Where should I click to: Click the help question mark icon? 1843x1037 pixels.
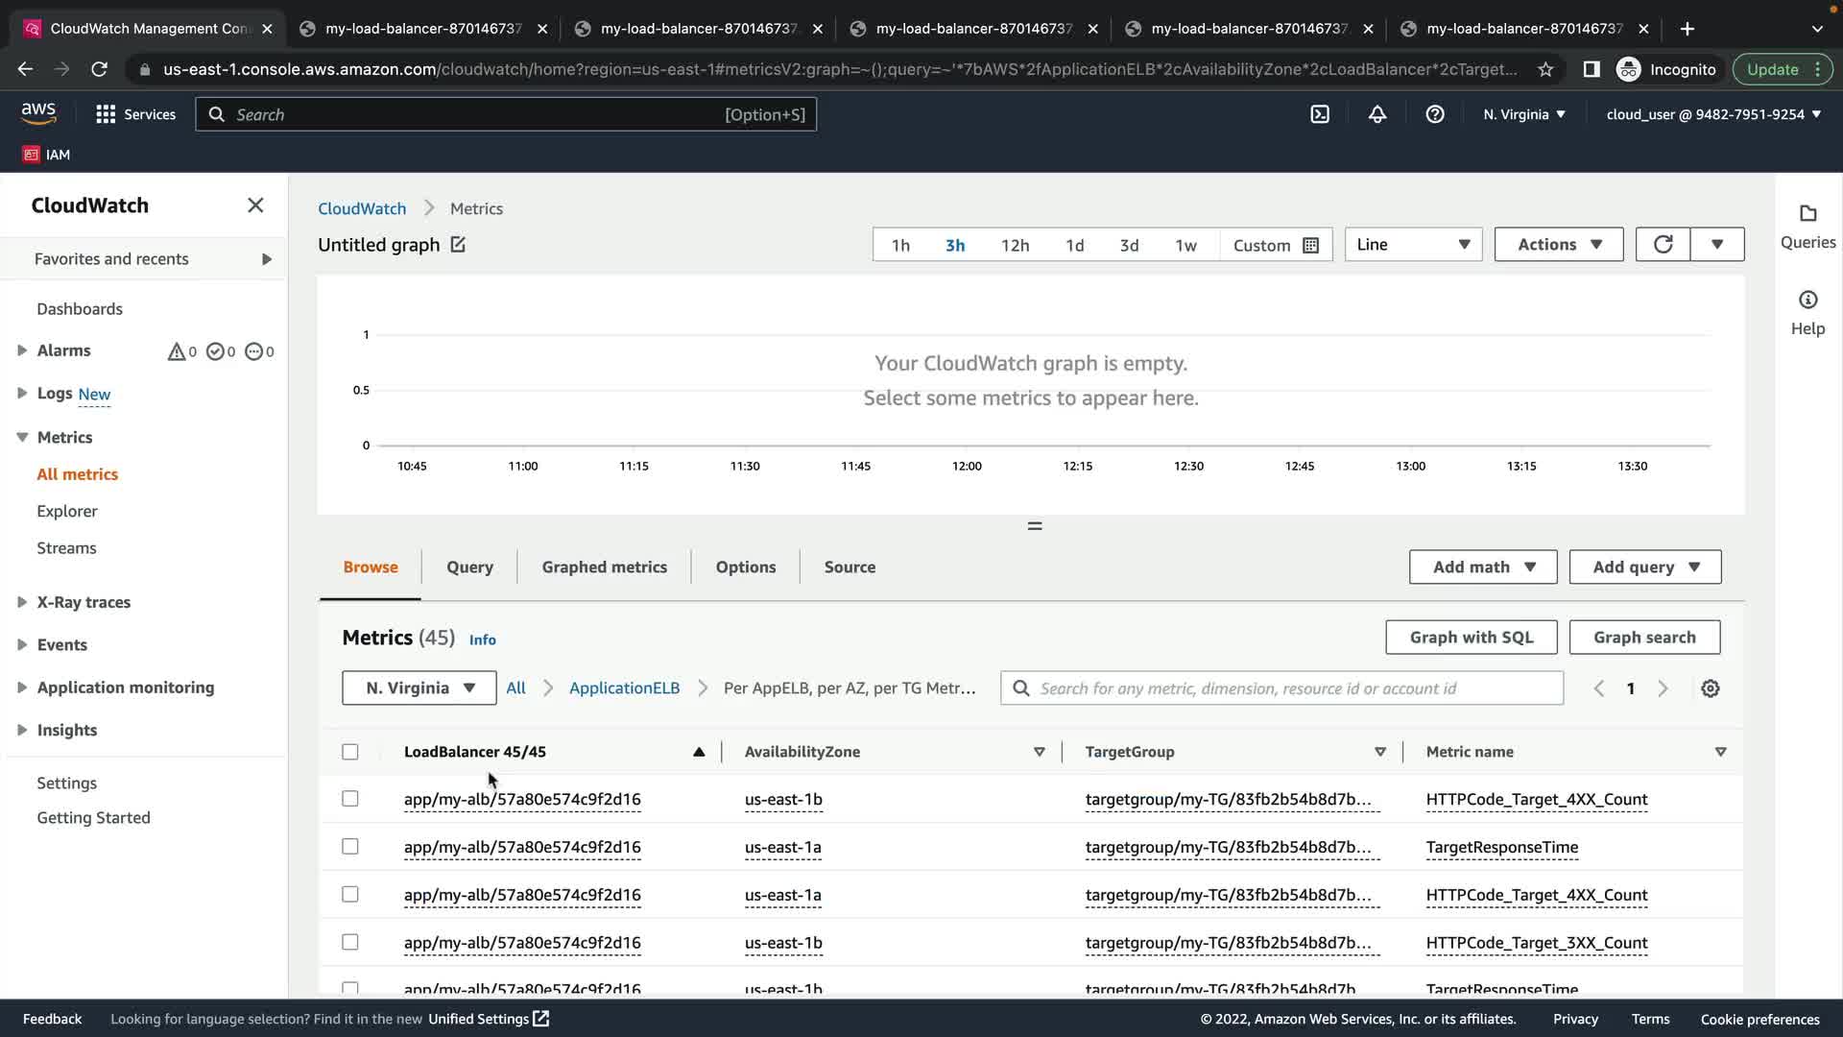coord(1435,114)
